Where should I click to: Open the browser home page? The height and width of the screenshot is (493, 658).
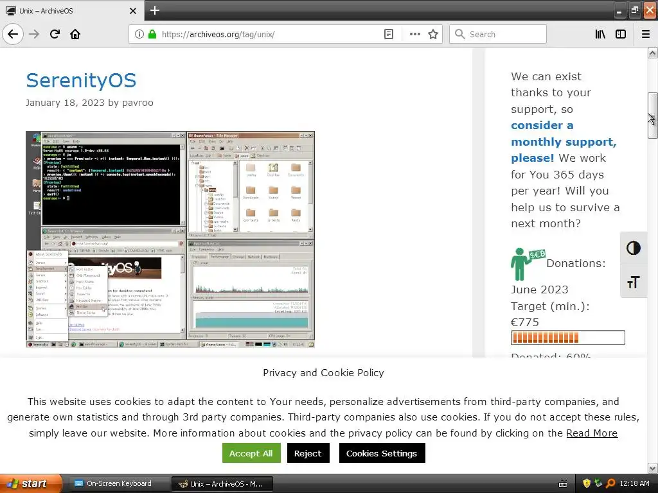tap(75, 34)
